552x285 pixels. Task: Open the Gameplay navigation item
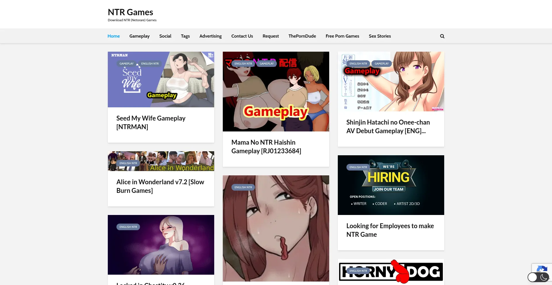click(x=139, y=36)
